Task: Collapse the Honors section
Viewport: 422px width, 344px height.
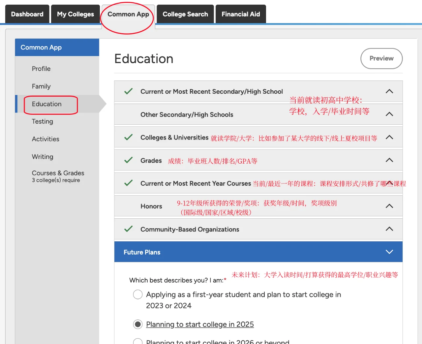Action: pyautogui.click(x=389, y=206)
